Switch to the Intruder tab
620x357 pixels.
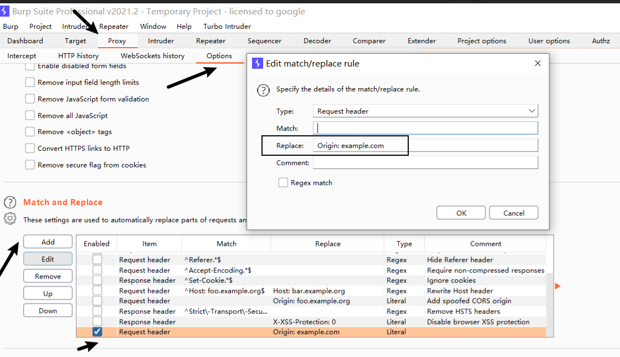(161, 41)
